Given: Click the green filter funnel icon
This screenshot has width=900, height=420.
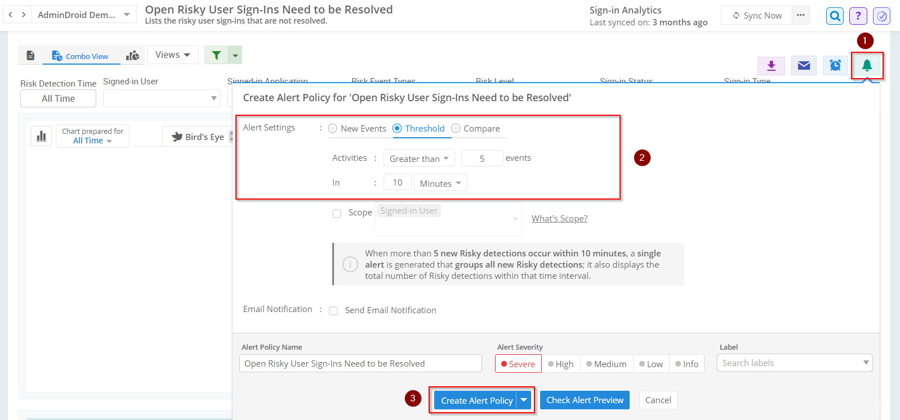Looking at the screenshot, I should 216,55.
